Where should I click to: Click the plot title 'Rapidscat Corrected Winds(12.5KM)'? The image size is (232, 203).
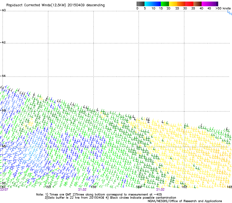[x=36, y=5]
